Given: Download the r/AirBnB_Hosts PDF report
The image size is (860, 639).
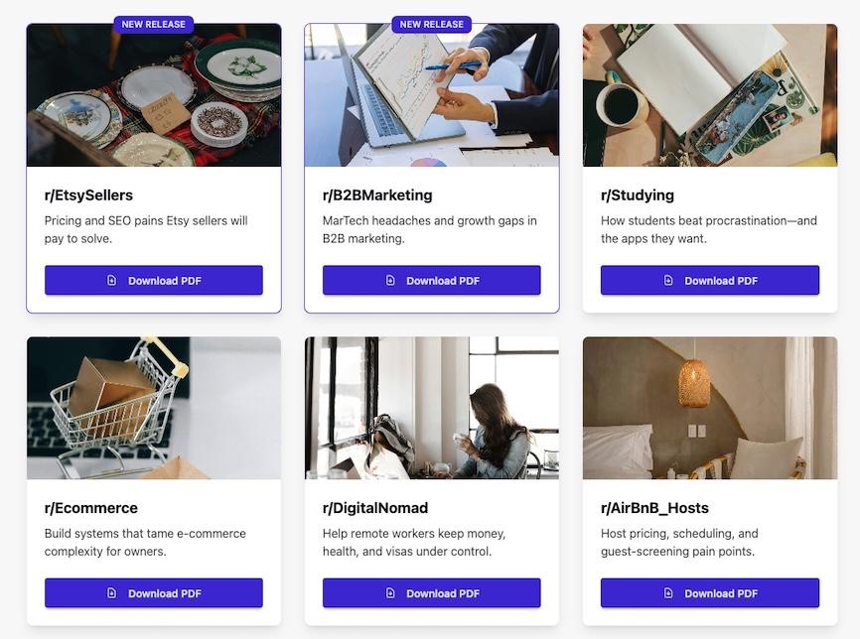Looking at the screenshot, I should [710, 593].
